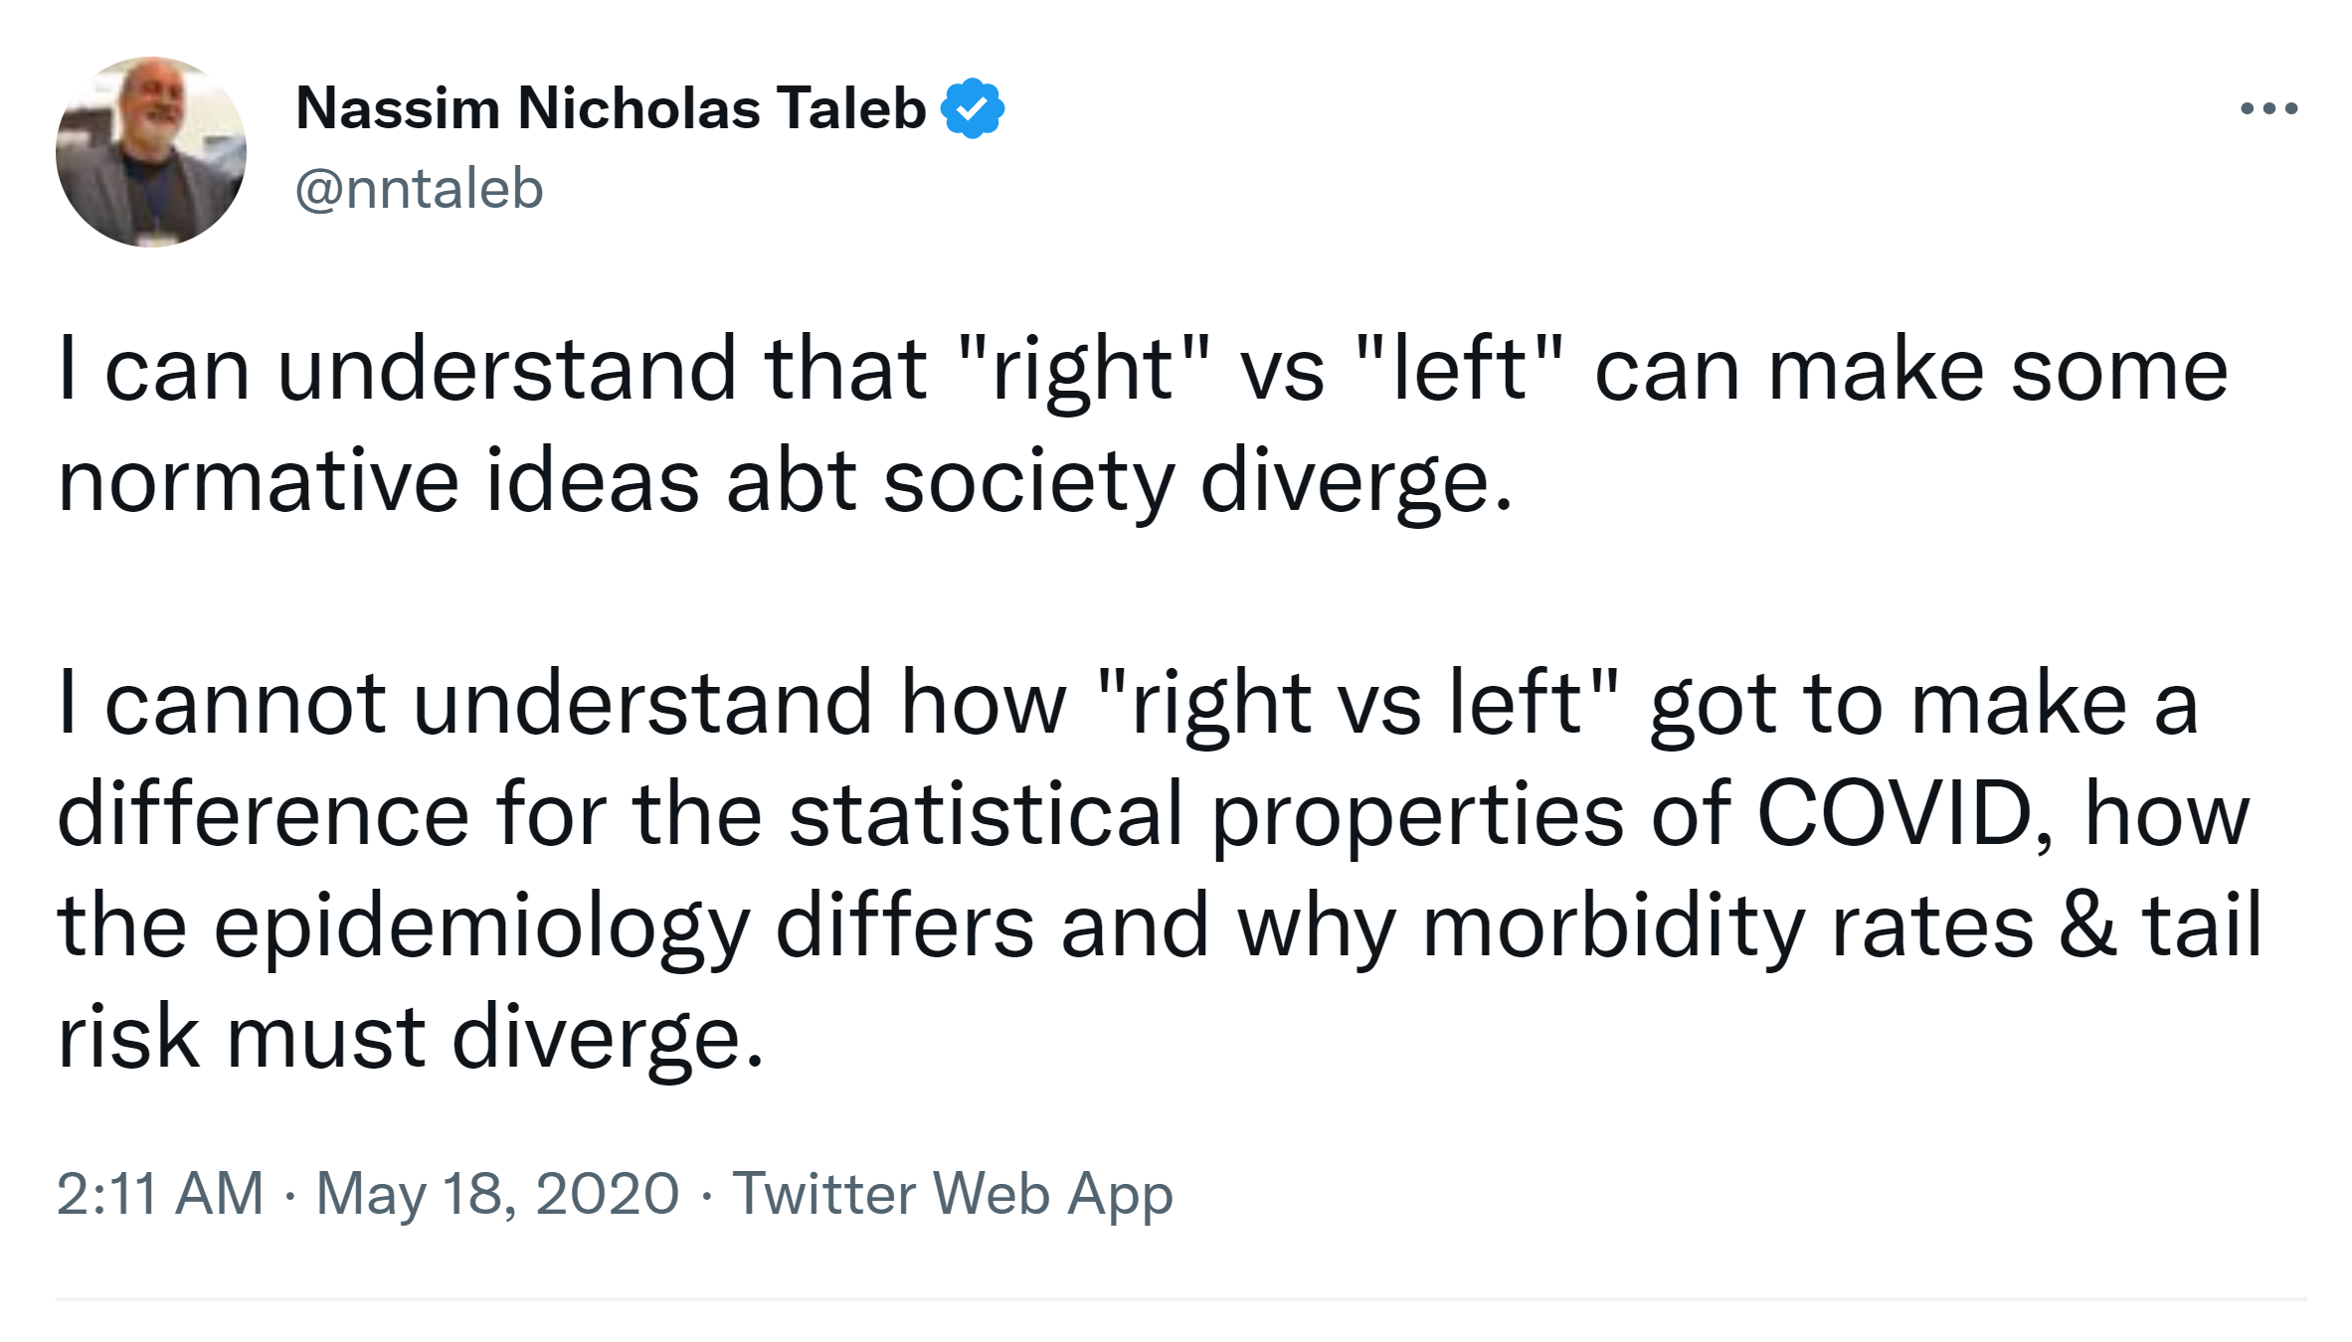Click the horizontal divider below the tweet
Screen dimensions: 2352x1342
coord(1180,1298)
